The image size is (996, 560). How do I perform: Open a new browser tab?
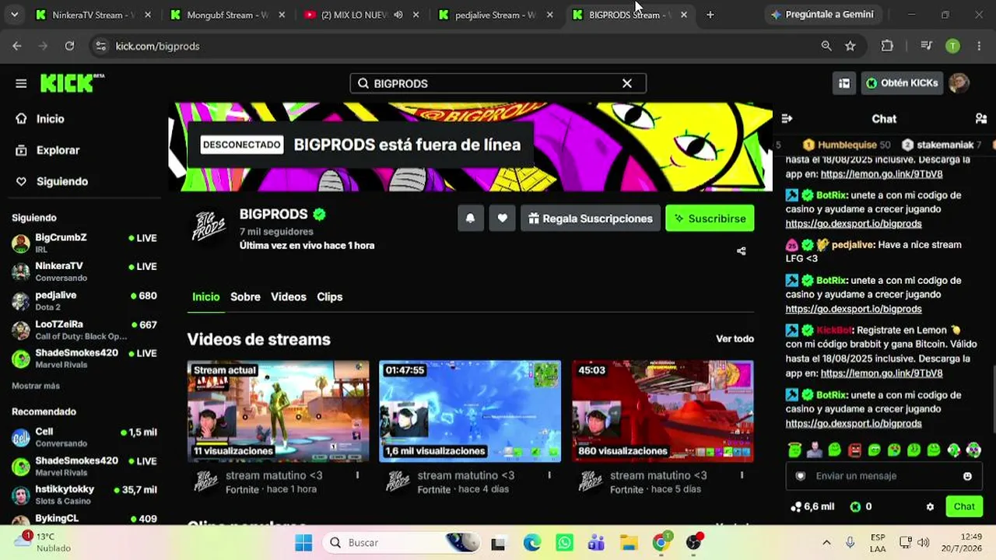[x=710, y=15]
